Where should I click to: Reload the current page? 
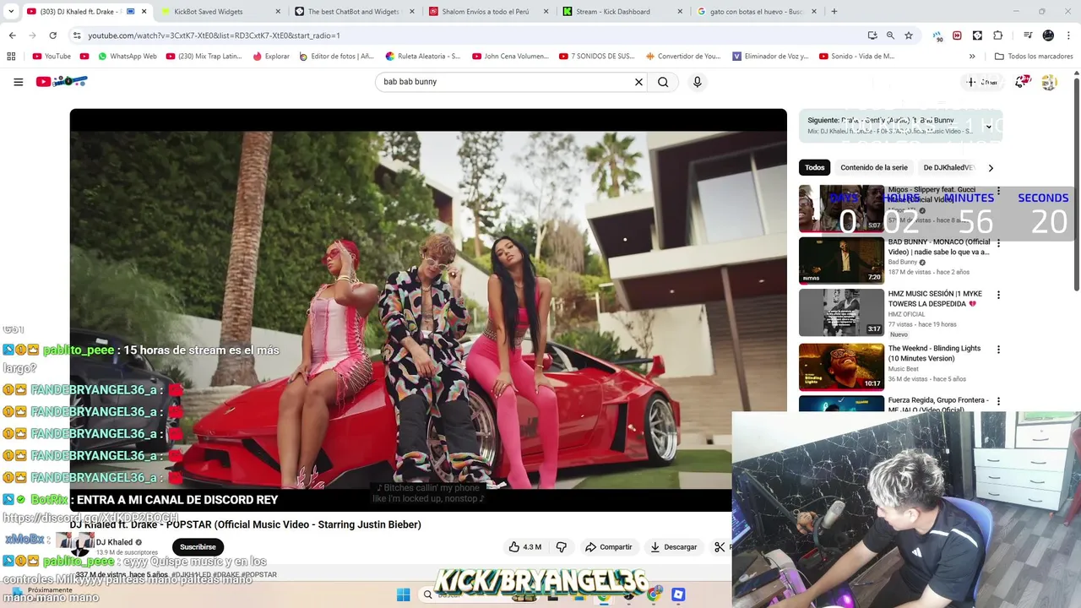(52, 35)
